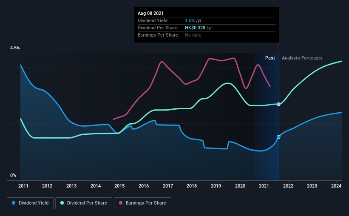Click the 1.5% Dividend Yield tooltip value

coord(190,20)
